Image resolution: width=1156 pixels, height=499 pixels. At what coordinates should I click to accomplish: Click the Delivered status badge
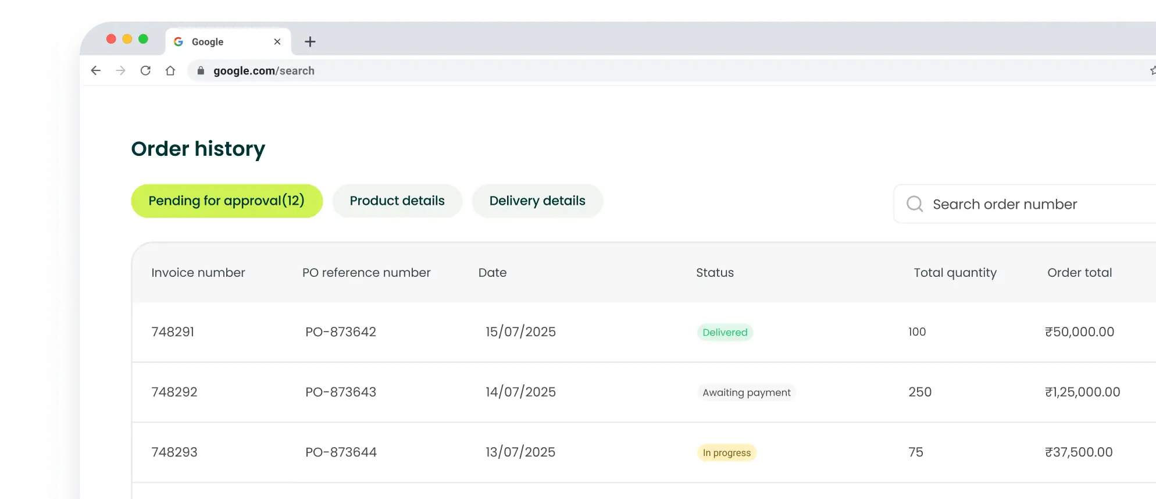coord(725,332)
